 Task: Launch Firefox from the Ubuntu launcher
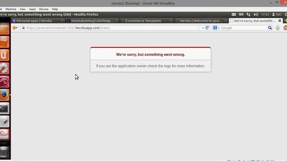4,95
